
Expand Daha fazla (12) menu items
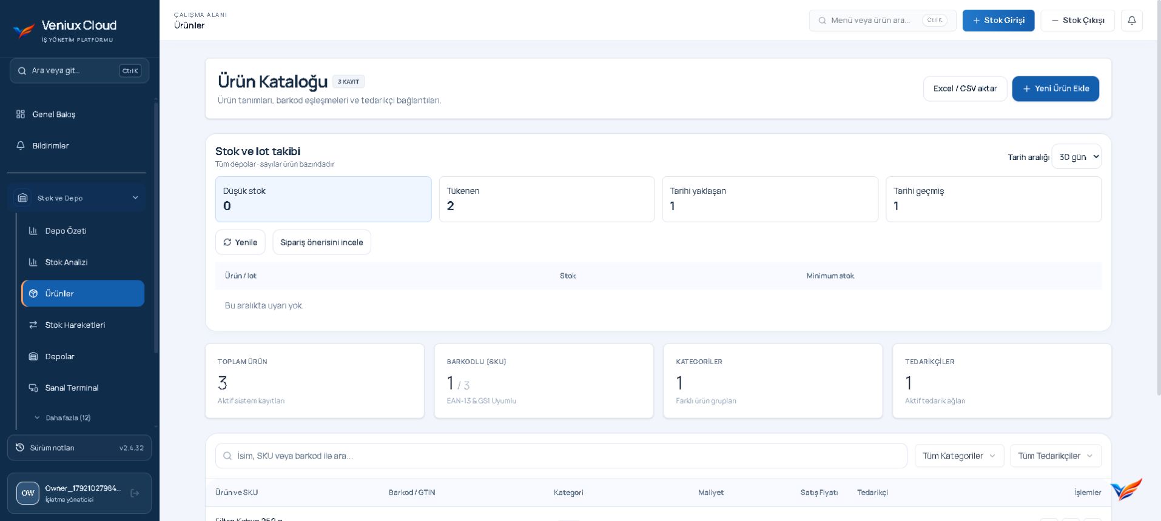click(62, 418)
